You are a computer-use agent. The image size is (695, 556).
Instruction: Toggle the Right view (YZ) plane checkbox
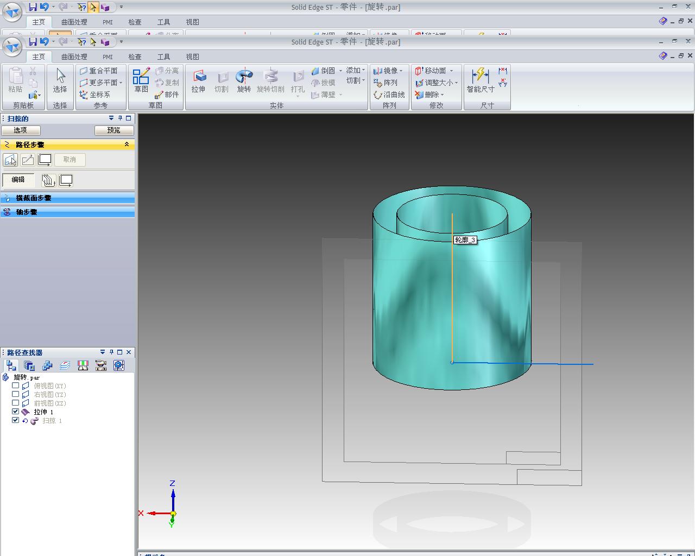16,395
